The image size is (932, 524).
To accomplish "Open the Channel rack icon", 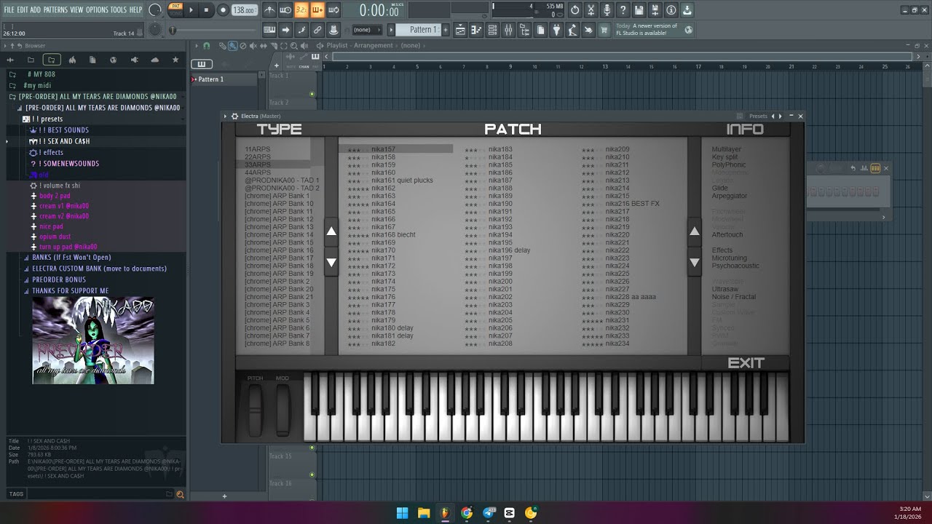I will [492, 30].
